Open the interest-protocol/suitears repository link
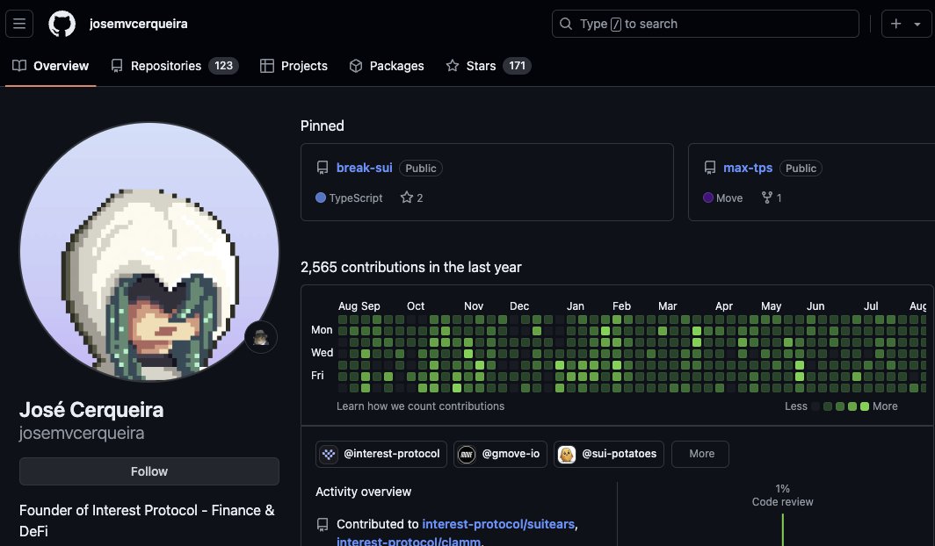 point(498,524)
